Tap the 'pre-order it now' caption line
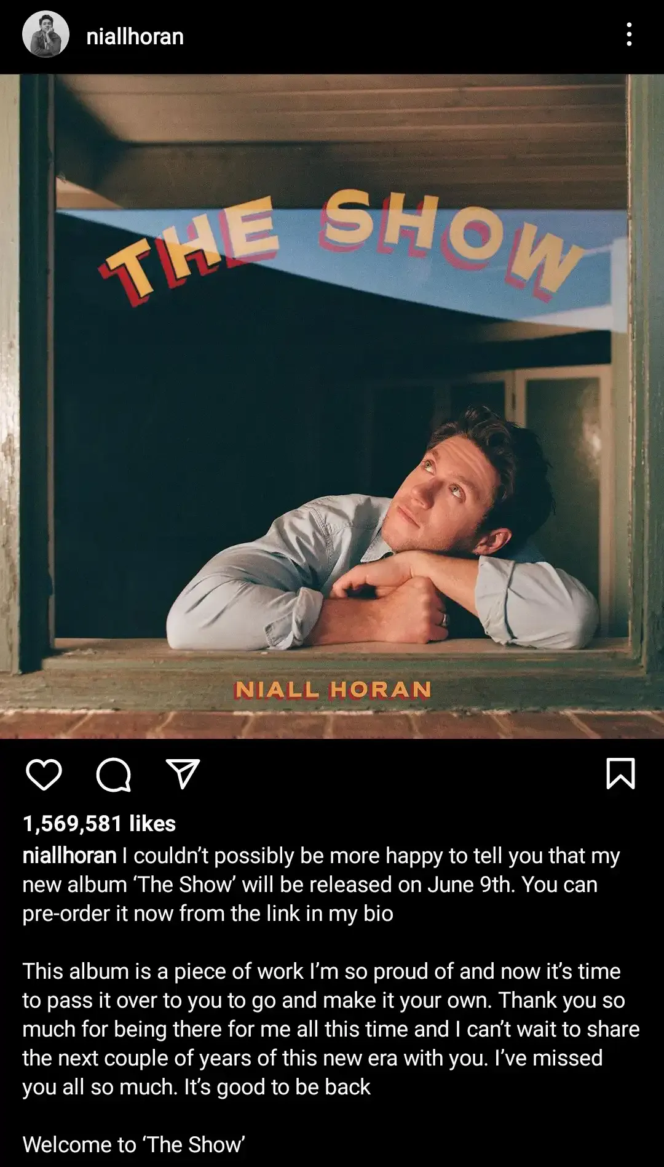This screenshot has height=1167, width=664. coord(208,914)
